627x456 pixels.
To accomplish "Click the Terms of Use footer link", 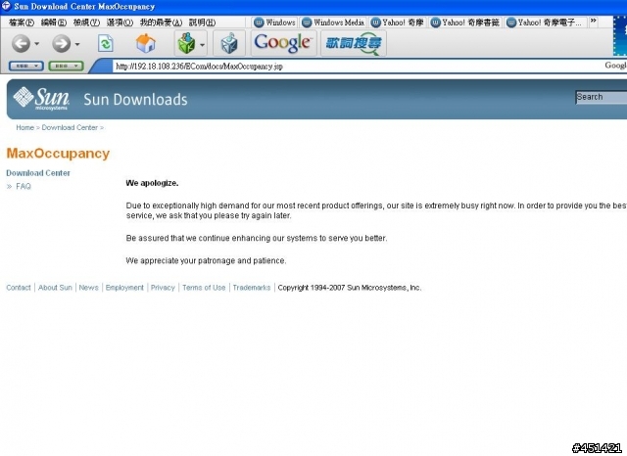I will coord(204,288).
